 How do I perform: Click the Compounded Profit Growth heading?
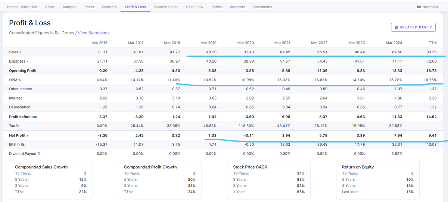click(x=150, y=167)
